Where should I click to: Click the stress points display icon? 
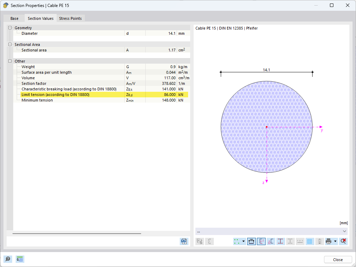[237, 241]
